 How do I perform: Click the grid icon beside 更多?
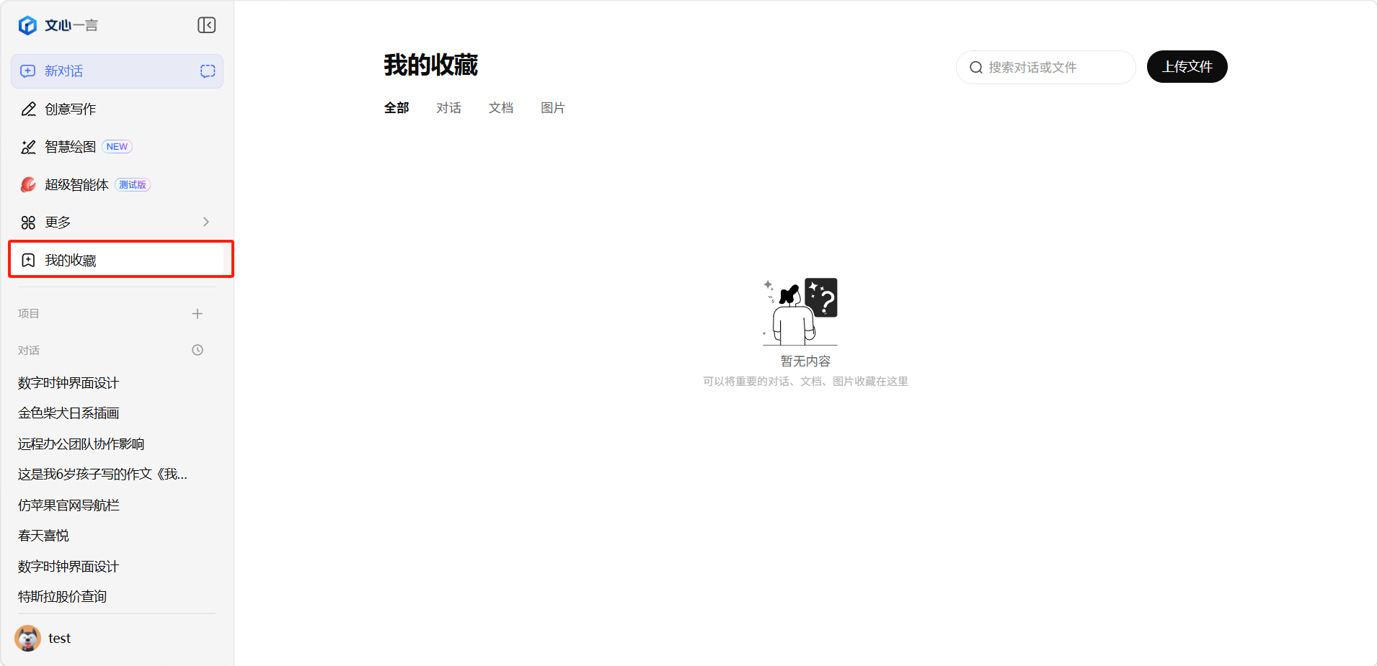pyautogui.click(x=28, y=222)
